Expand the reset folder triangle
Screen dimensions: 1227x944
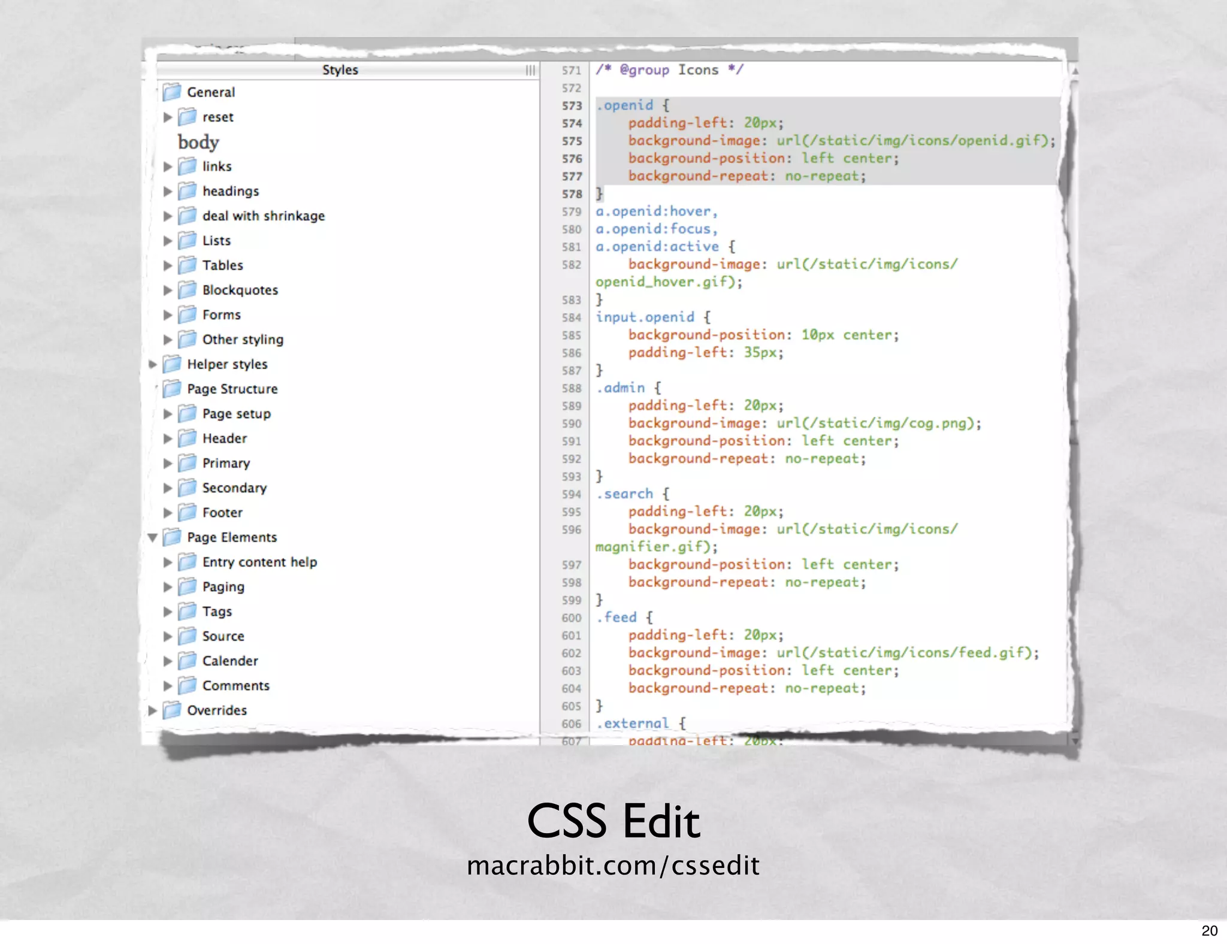(x=168, y=117)
